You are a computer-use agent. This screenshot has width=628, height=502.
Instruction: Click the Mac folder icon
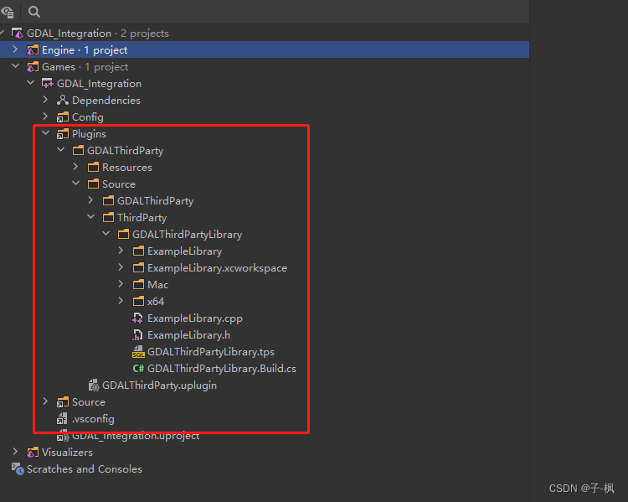pos(138,285)
